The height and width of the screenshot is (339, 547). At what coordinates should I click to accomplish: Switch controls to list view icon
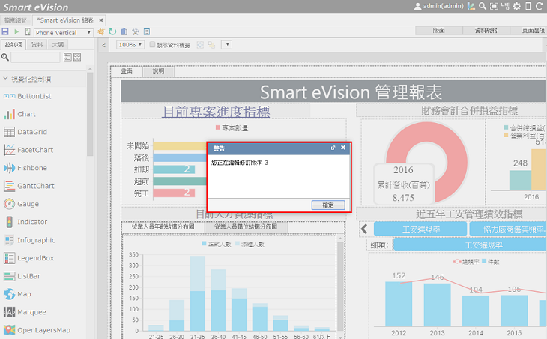point(67,57)
